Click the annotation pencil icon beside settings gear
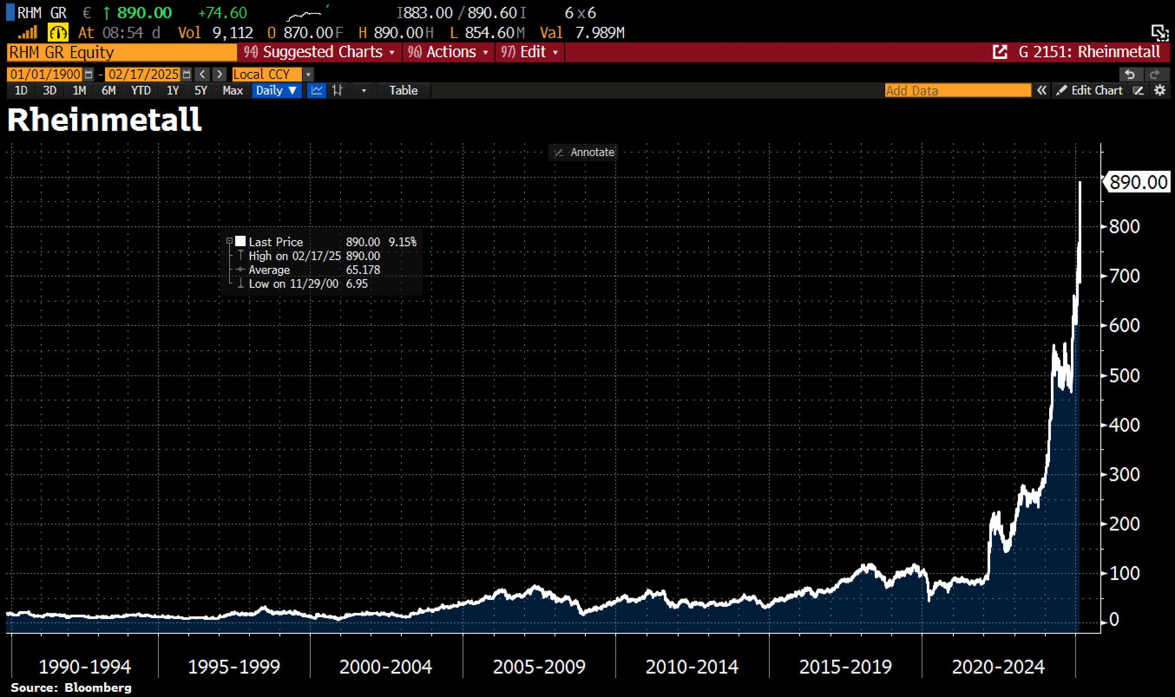This screenshot has height=697, width=1175. pyautogui.click(x=1139, y=90)
